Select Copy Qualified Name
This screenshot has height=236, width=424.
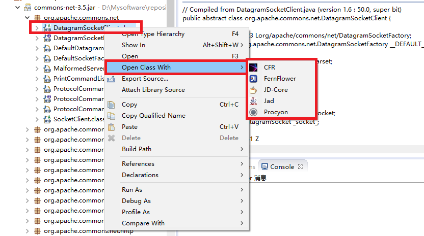[x=176, y=116]
